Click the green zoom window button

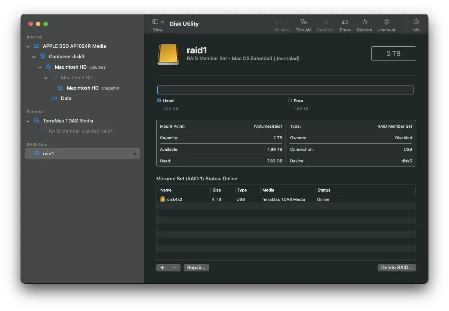tap(46, 24)
